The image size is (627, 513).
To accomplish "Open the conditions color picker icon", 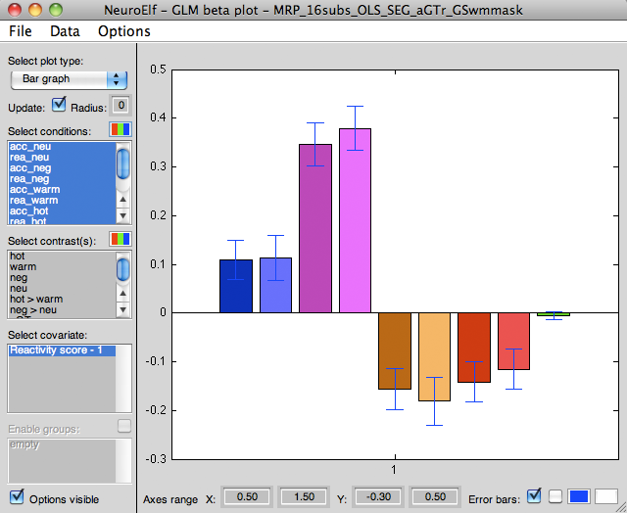I will point(120,129).
